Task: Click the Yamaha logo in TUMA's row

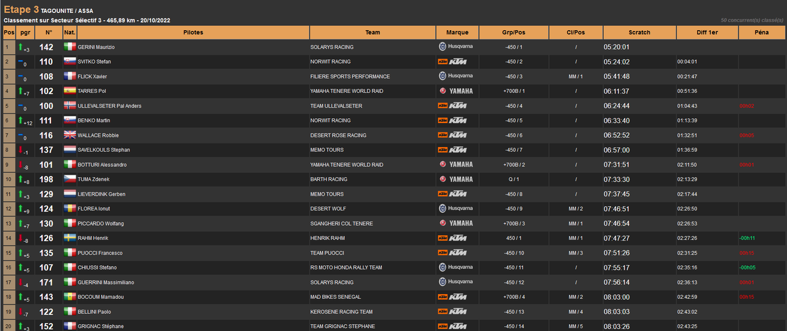Action: point(456,179)
